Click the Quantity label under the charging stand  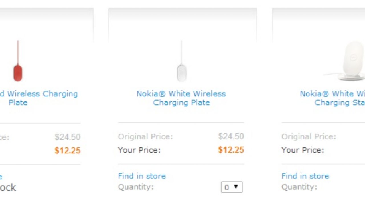(x=299, y=187)
